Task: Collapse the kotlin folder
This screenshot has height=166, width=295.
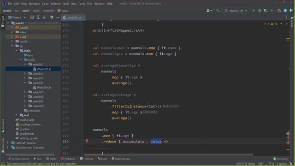Action: (x=20, y=60)
